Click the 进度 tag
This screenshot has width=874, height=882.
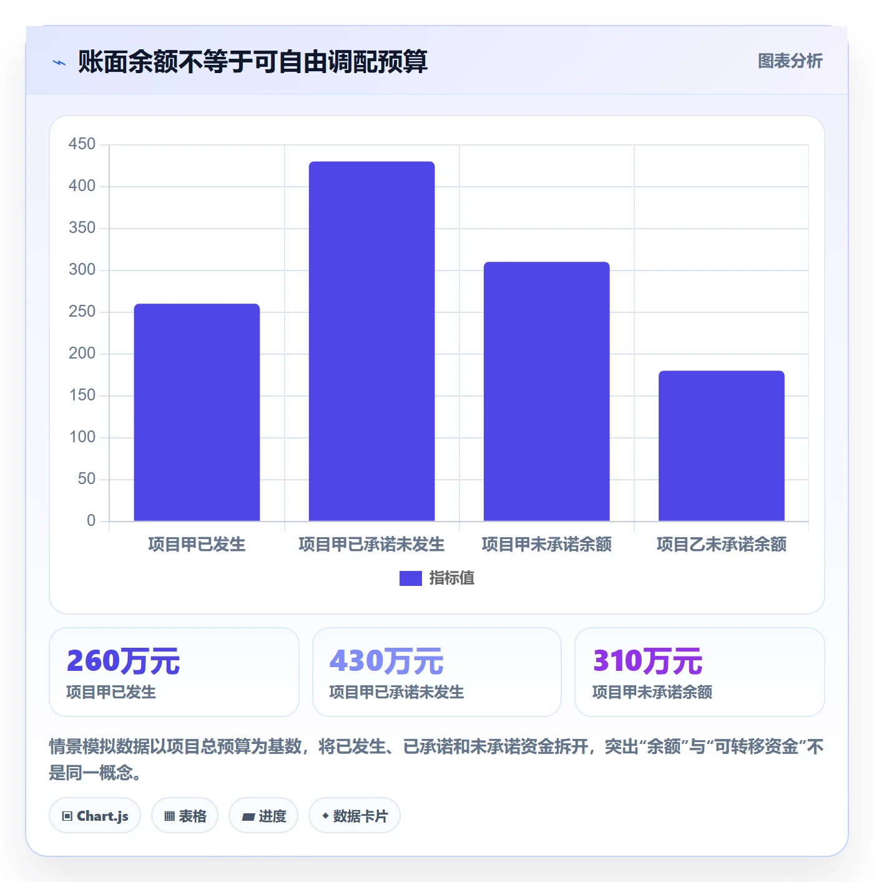(263, 815)
